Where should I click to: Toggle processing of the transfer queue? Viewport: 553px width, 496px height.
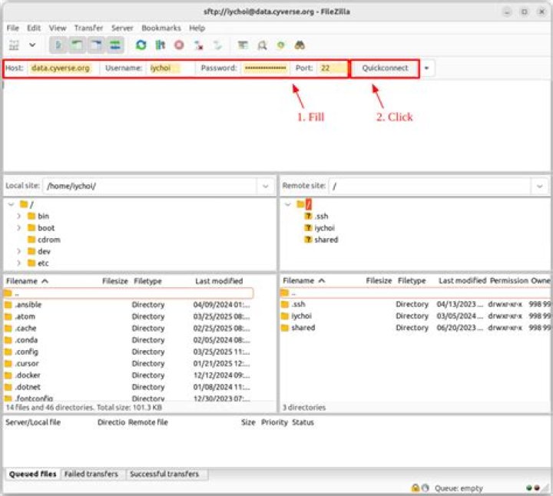(160, 45)
